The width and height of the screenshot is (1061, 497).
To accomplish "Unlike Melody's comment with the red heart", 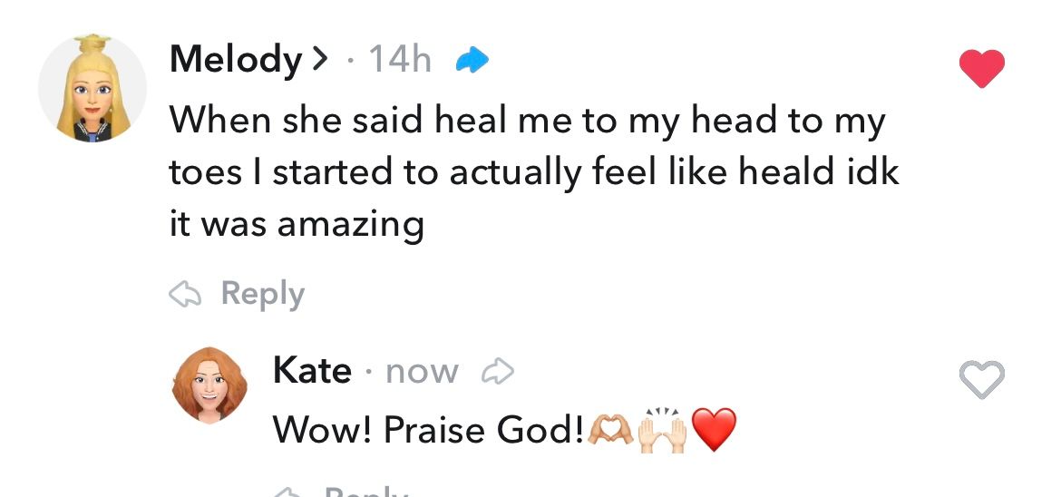I will click(982, 68).
